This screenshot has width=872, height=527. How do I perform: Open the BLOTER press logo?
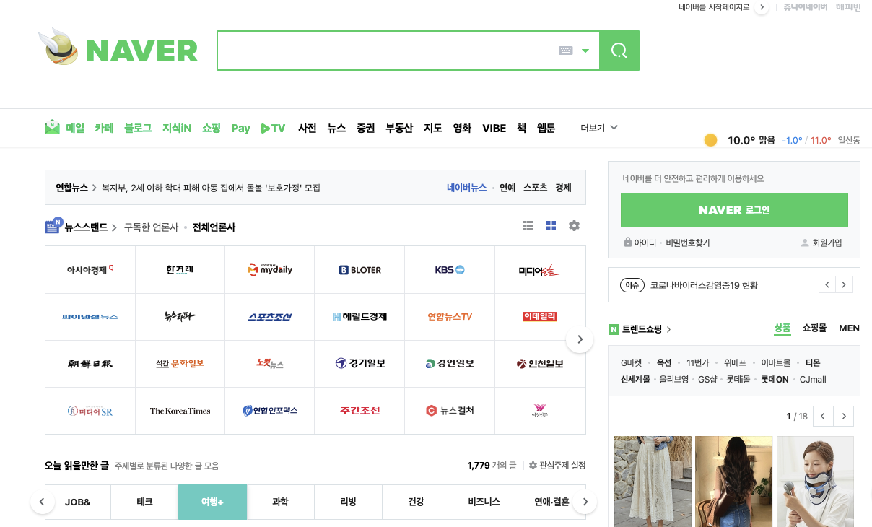[x=359, y=269]
